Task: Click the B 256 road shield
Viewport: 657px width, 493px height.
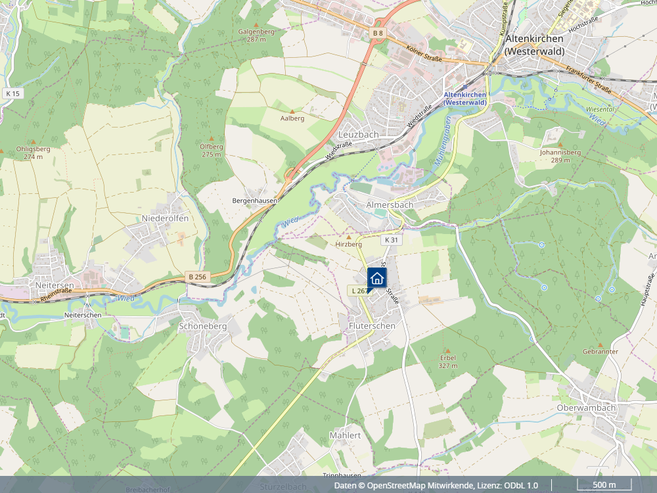Action: (197, 277)
